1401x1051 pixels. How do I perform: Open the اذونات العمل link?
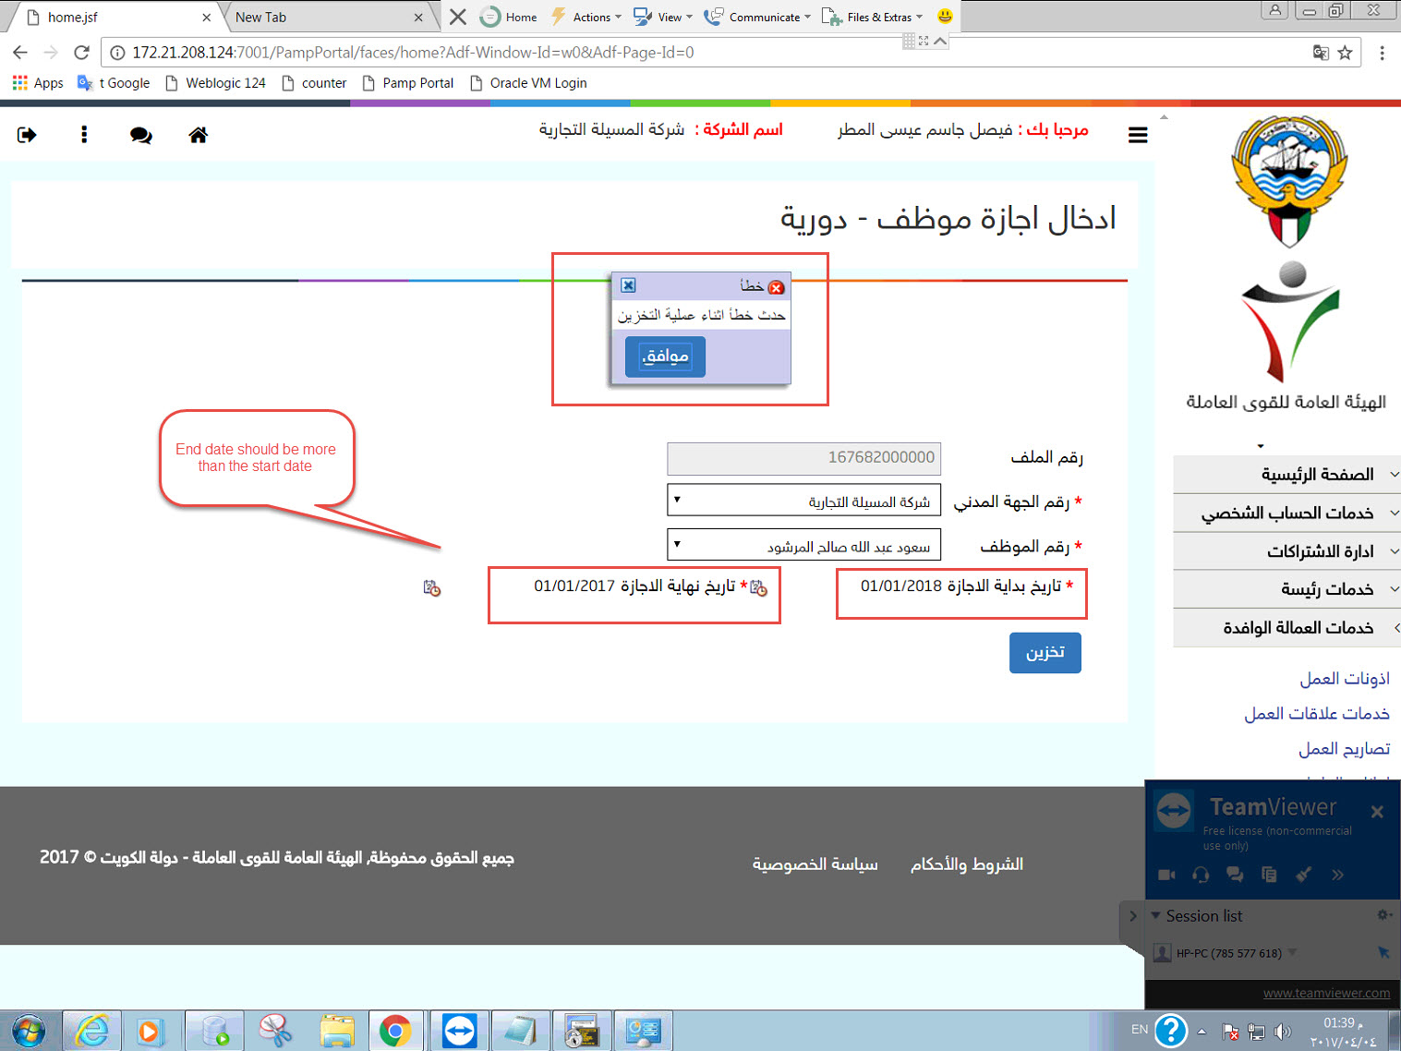1345,679
